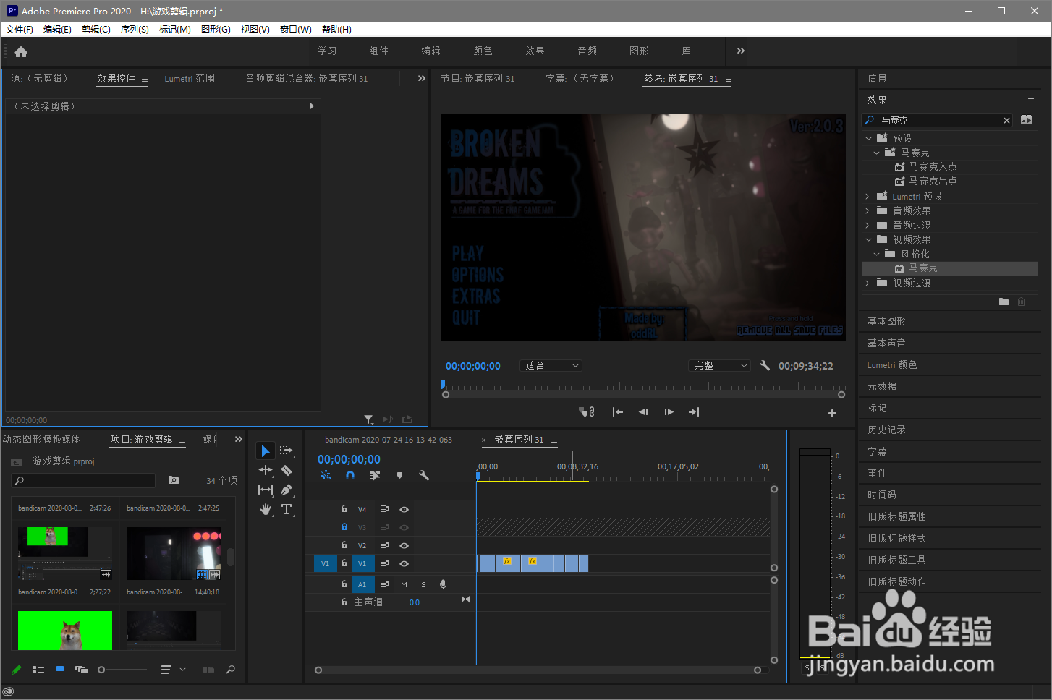Mute the A1 audio track
The width and height of the screenshot is (1052, 700).
click(404, 584)
